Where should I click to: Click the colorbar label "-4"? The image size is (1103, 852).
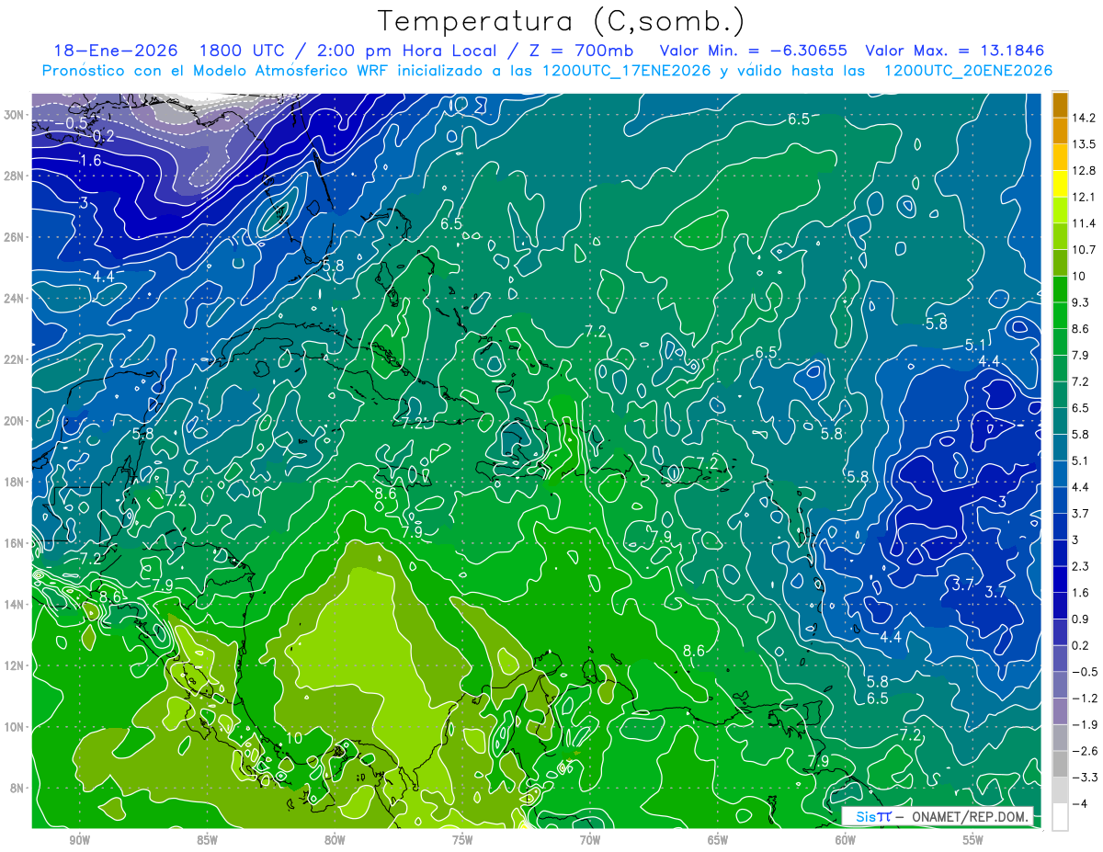(x=1080, y=803)
